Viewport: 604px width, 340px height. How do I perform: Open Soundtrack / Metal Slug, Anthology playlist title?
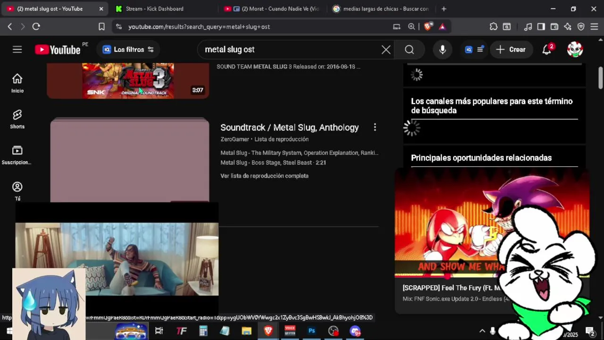290,127
